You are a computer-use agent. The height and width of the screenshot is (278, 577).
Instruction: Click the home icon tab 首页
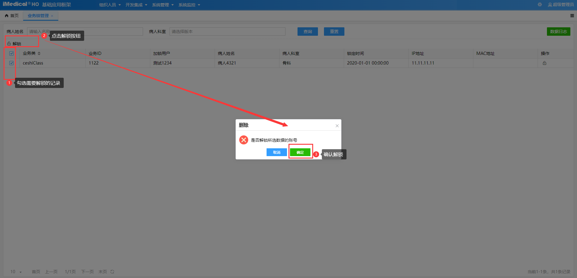(12, 16)
